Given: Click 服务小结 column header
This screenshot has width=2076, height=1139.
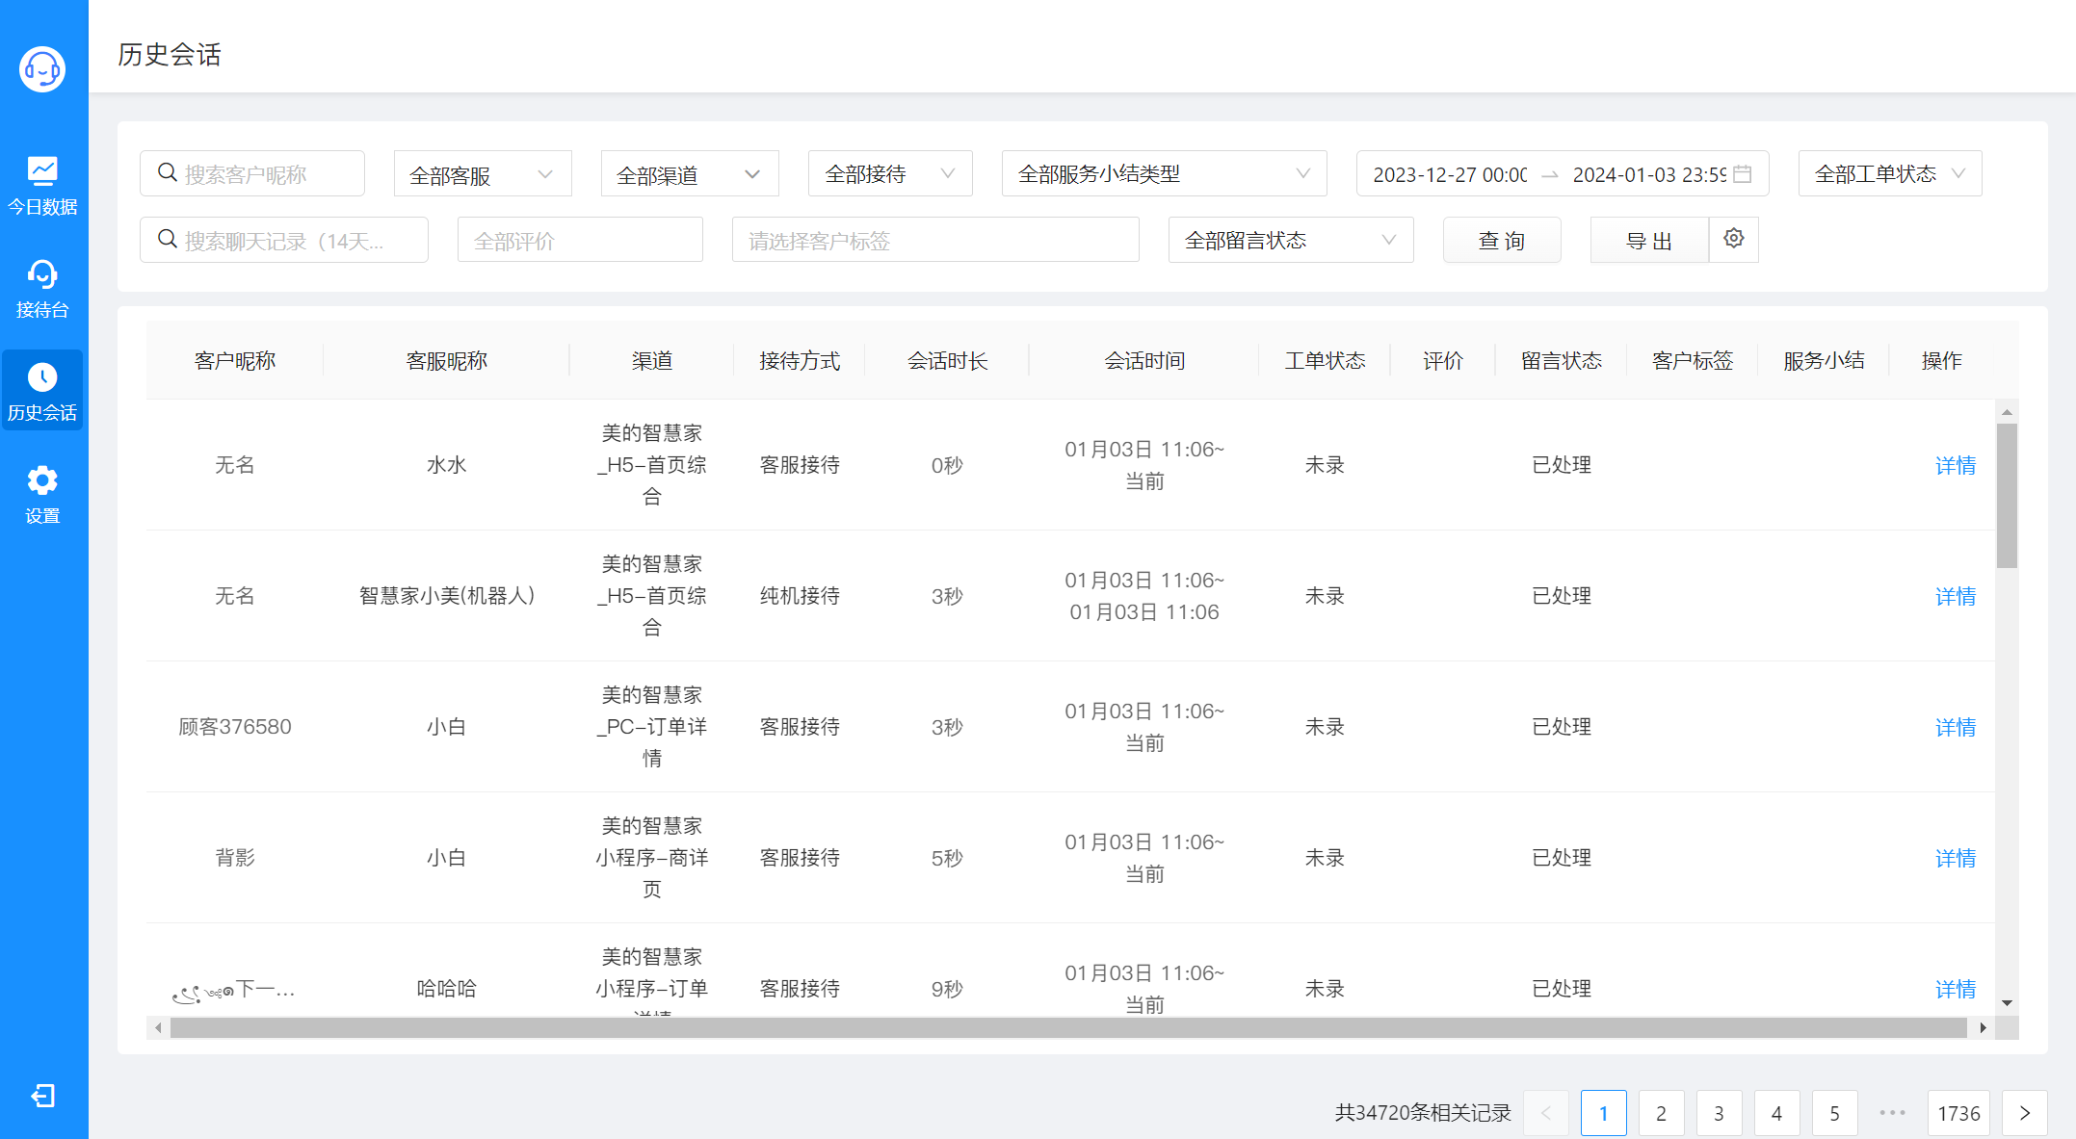Looking at the screenshot, I should tap(1824, 361).
